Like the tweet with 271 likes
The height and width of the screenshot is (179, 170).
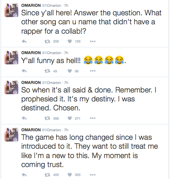pos(69,118)
